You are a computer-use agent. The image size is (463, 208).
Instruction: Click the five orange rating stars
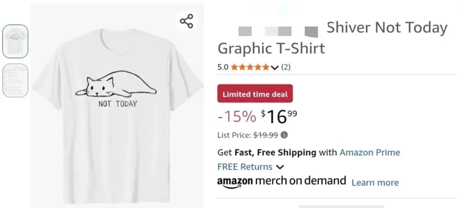coord(250,67)
